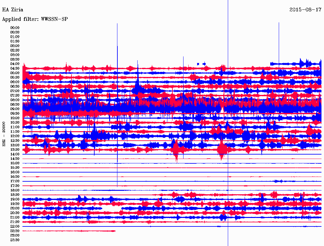Select the 06:30 time label
The width and height of the screenshot is (324, 246).
(x=15, y=86)
